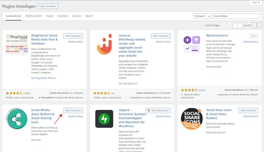This screenshot has height=152, width=264.
Task: Switch to the Favoriten tab
Action: pos(77,16)
